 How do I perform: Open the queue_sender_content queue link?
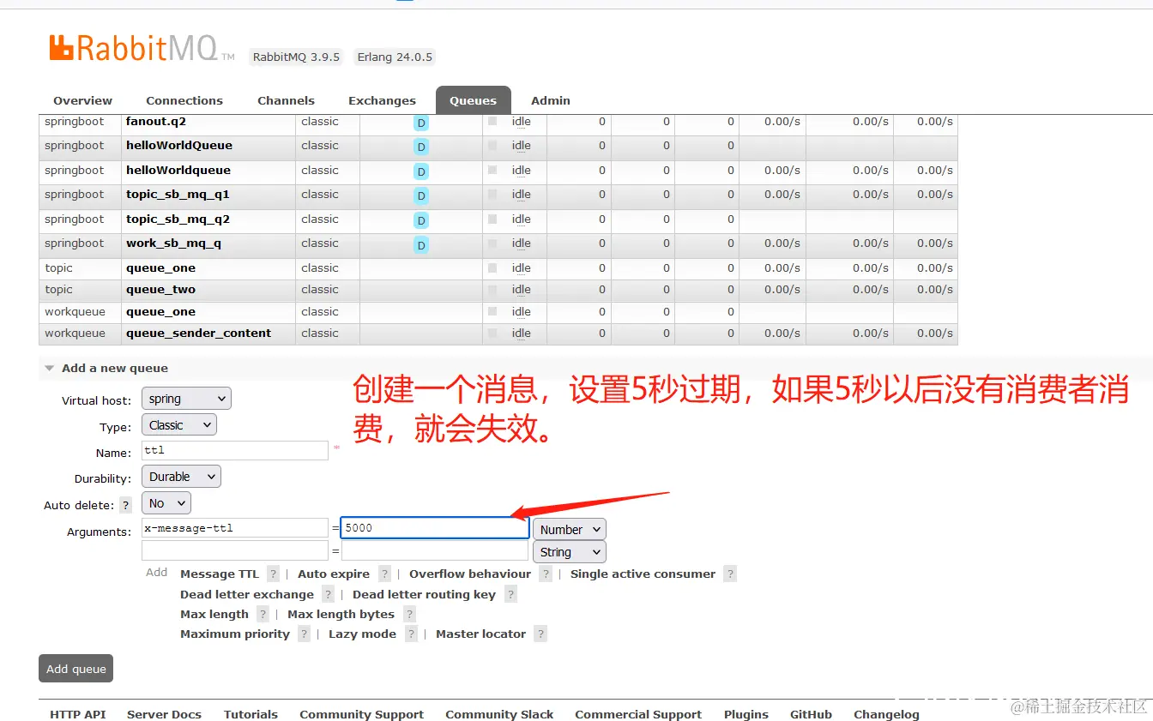(198, 333)
